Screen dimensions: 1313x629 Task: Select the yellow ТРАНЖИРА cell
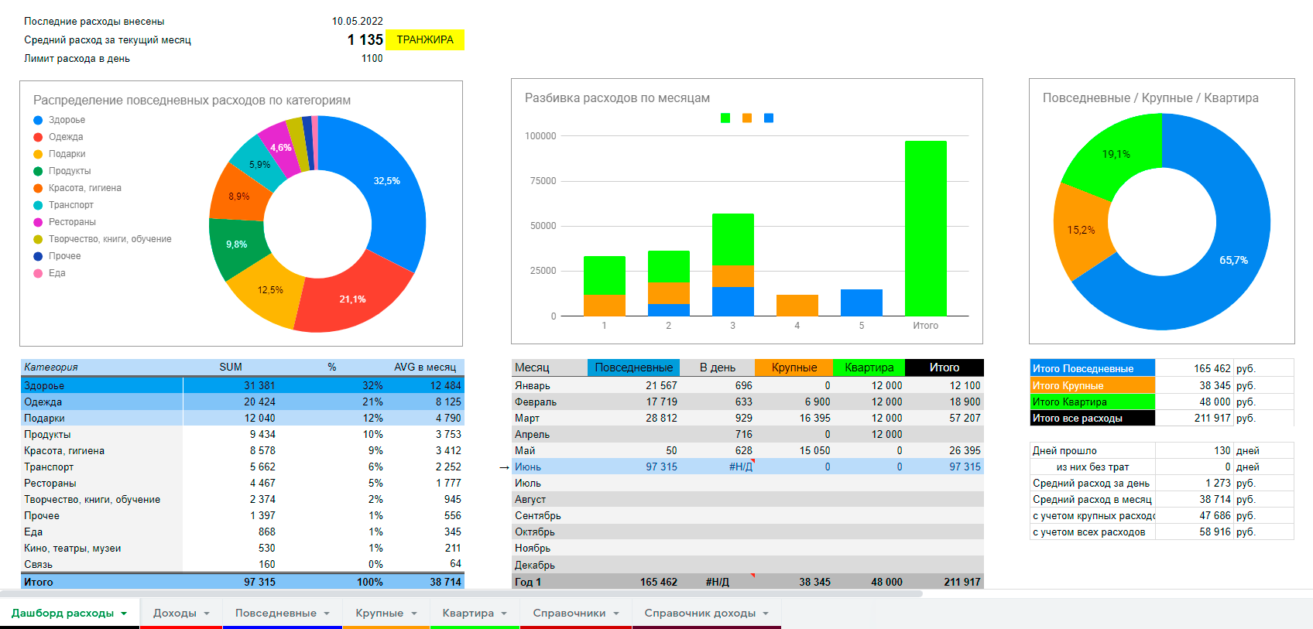click(x=425, y=39)
